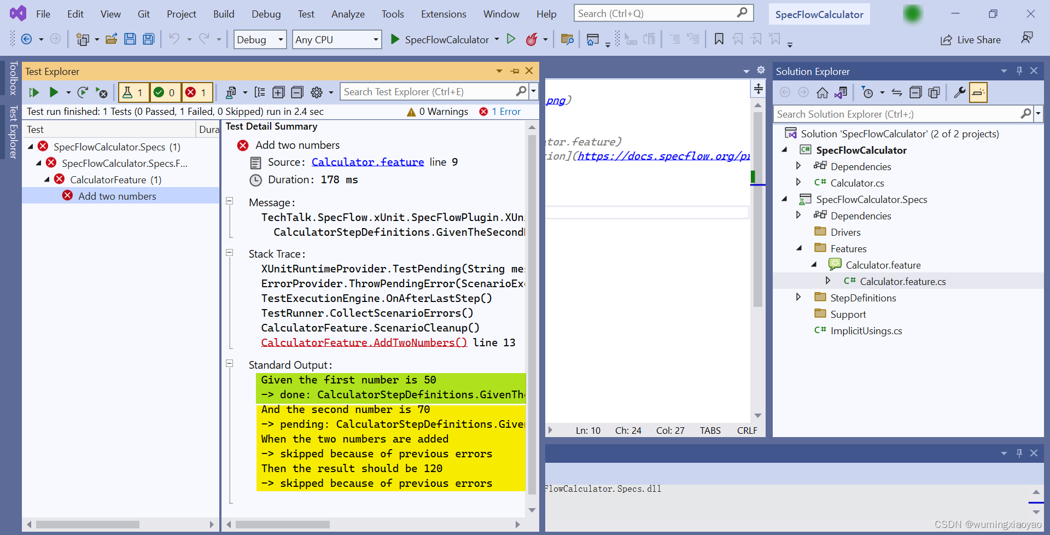Viewport: 1050px width, 535px height.
Task: Open the Any CPU platform dropdown
Action: (x=337, y=39)
